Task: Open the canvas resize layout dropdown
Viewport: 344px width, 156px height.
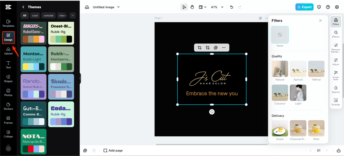Action: pyautogui.click(x=203, y=7)
